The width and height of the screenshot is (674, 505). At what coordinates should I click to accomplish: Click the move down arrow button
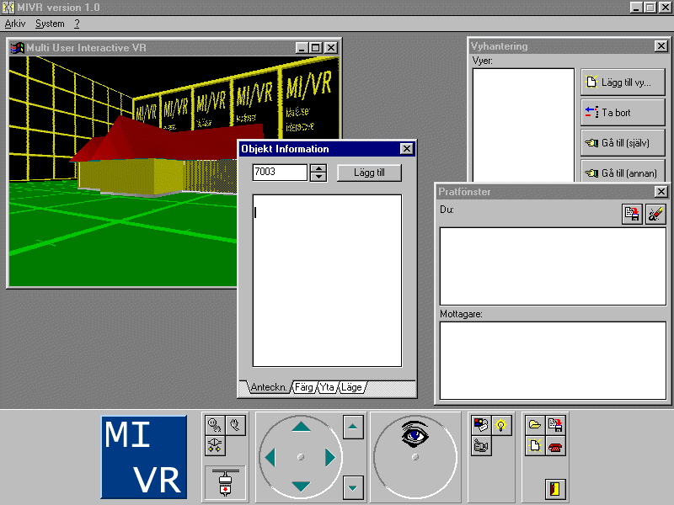[354, 486]
